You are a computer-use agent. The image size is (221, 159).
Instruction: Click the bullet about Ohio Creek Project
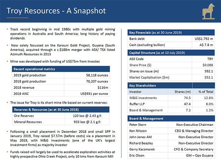click(62, 154)
